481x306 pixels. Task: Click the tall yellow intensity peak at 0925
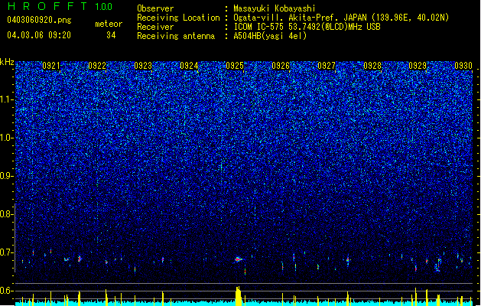pyautogui.click(x=239, y=296)
